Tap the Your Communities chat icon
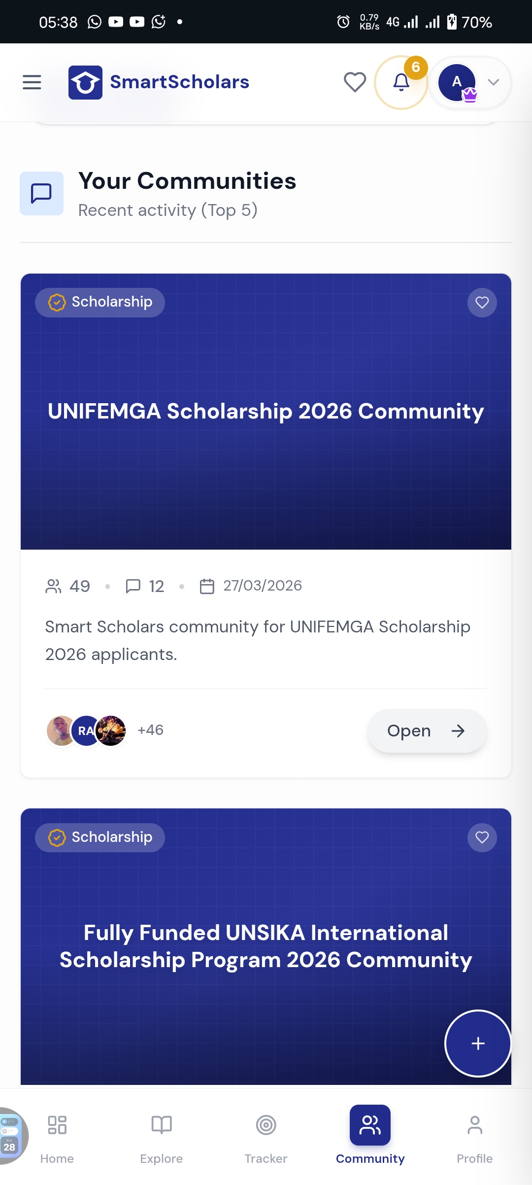Viewport: 532px width, 1185px height. coord(41,193)
